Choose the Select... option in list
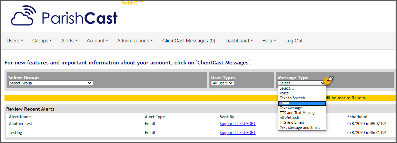Image resolution: width=397 pixels, height=143 pixels. click(302, 88)
